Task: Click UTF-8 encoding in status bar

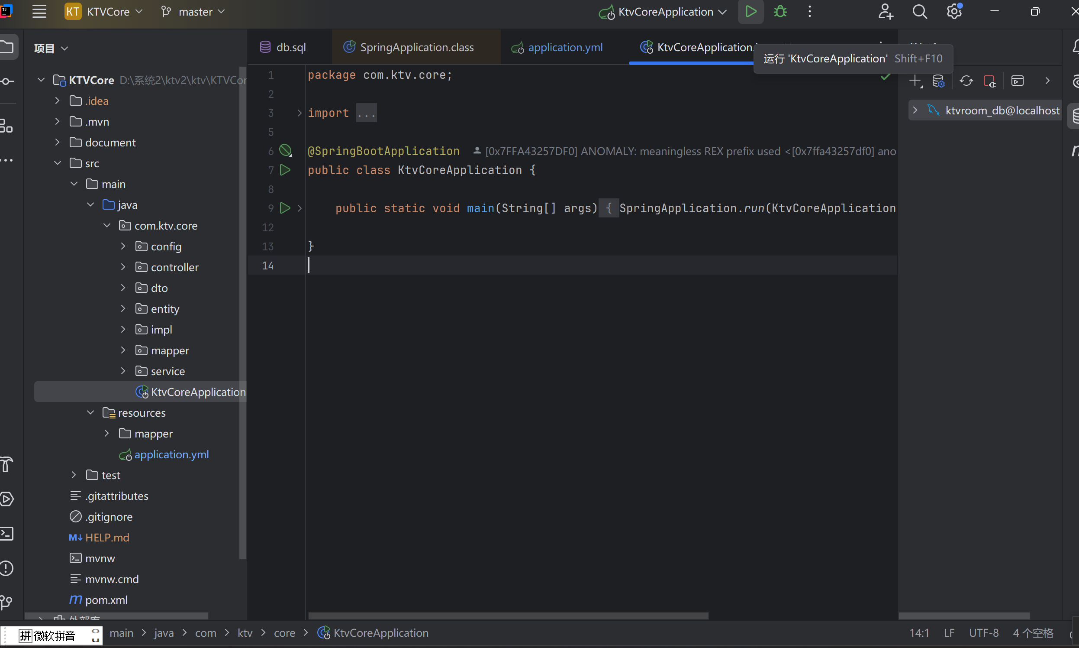Action: [x=983, y=633]
